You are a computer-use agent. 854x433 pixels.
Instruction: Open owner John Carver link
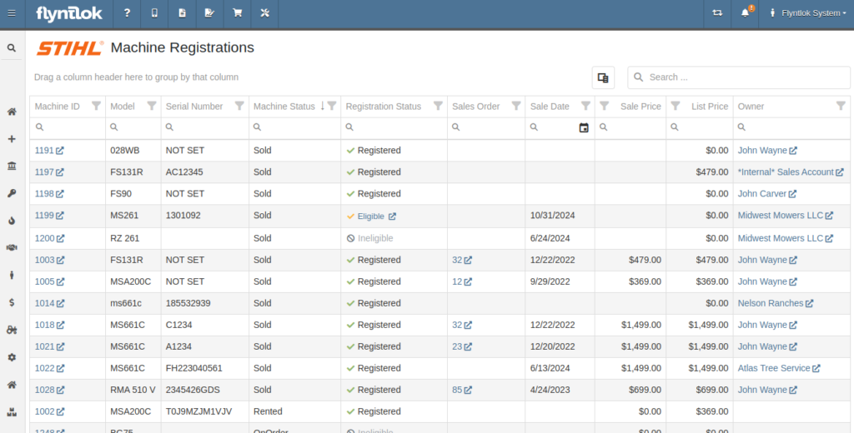point(767,194)
